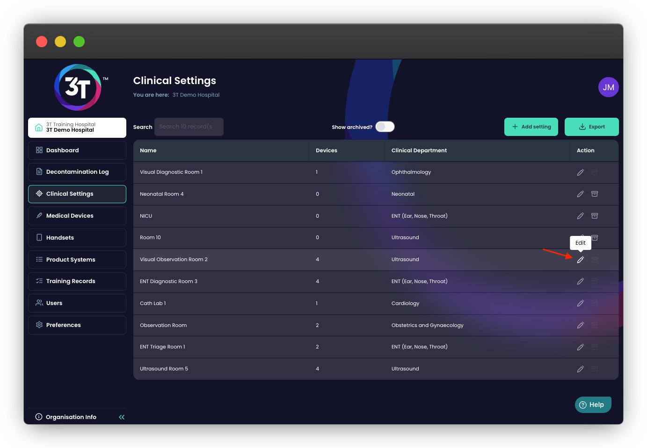Archive the Room 10 setting
The width and height of the screenshot is (647, 448).
click(595, 238)
